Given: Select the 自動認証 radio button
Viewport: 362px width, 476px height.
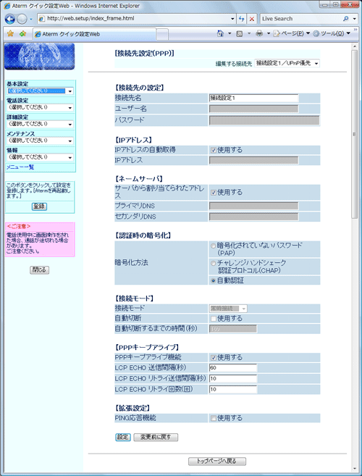Looking at the screenshot, I should 214,281.
